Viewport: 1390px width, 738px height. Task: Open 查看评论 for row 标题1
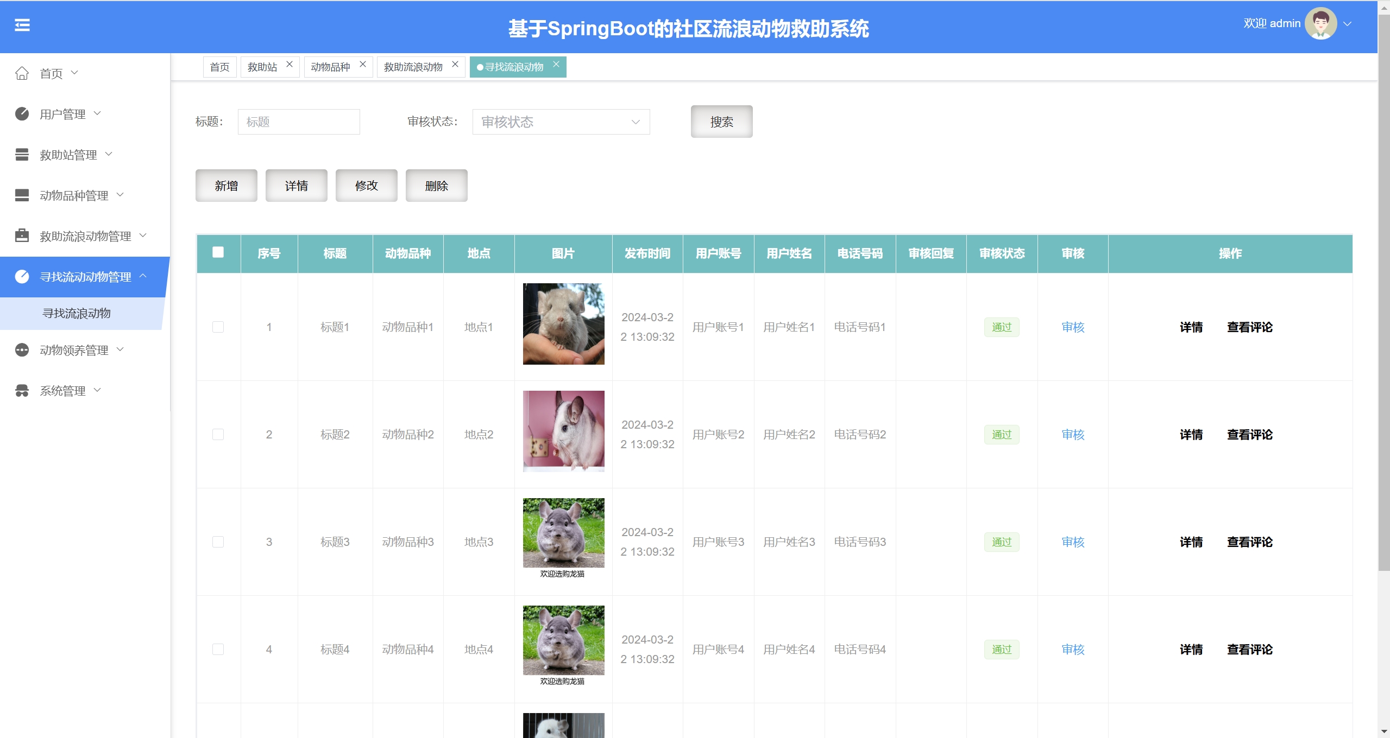(1250, 327)
